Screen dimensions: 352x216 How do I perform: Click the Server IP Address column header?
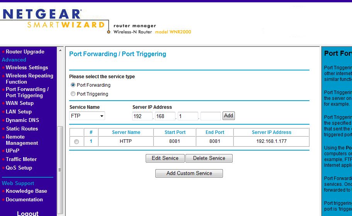coord(271,132)
